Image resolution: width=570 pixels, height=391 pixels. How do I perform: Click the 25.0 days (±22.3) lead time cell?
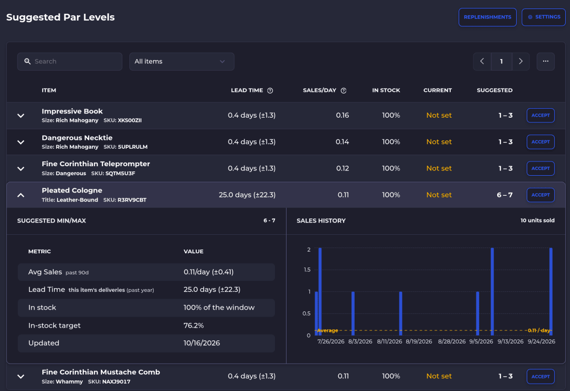[247, 195]
